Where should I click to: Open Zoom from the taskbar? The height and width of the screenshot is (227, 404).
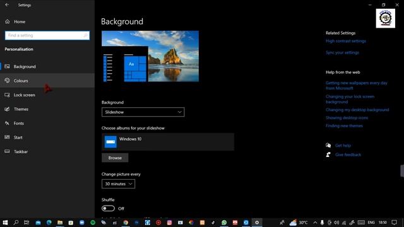[x=82, y=223]
